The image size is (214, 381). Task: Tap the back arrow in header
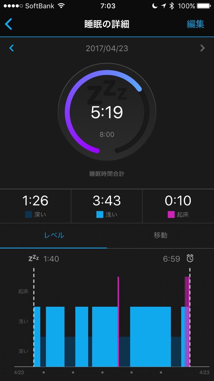coord(9,24)
